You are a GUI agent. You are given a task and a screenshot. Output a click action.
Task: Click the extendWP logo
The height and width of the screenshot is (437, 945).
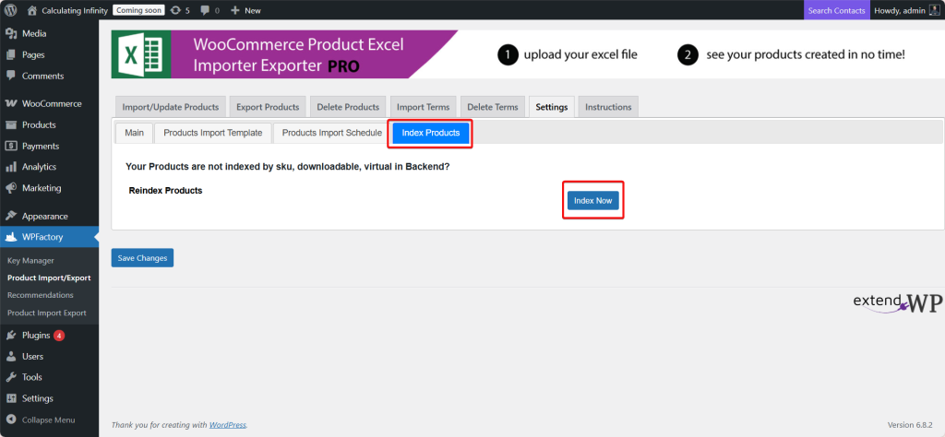tap(898, 302)
